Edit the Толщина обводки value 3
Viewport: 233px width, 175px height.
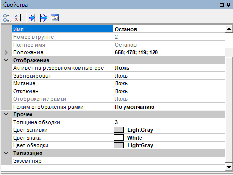pos(169,122)
